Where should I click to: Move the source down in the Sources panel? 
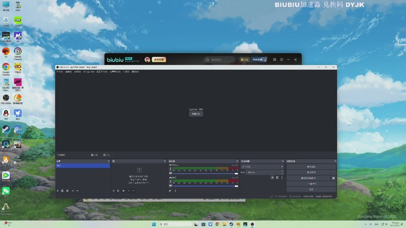133,191
